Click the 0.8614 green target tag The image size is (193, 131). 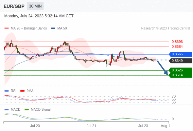[x=180, y=75]
